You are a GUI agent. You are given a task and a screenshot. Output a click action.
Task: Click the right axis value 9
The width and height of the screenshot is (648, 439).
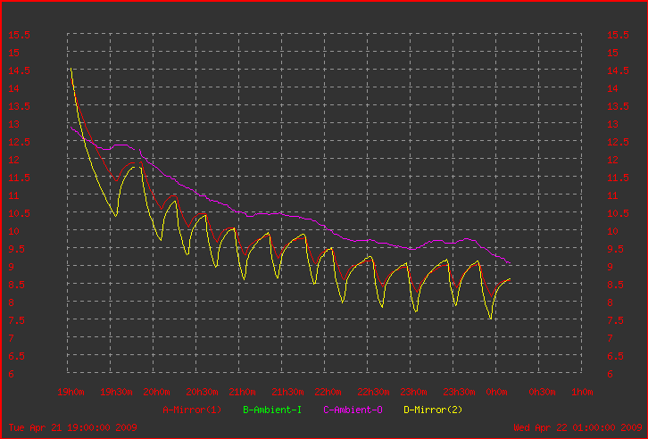tap(610, 267)
